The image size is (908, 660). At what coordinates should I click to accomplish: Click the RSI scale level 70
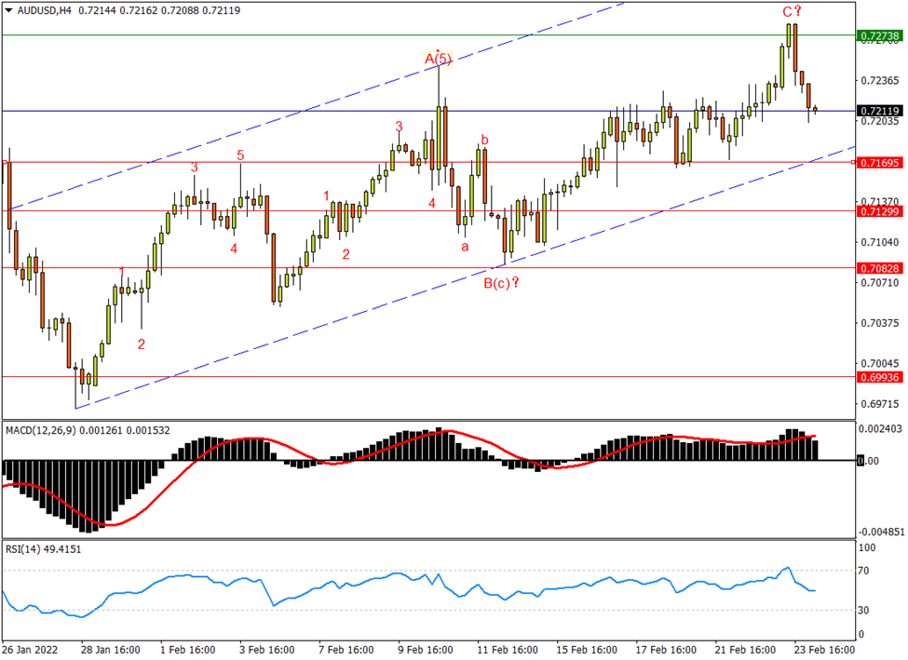863,571
